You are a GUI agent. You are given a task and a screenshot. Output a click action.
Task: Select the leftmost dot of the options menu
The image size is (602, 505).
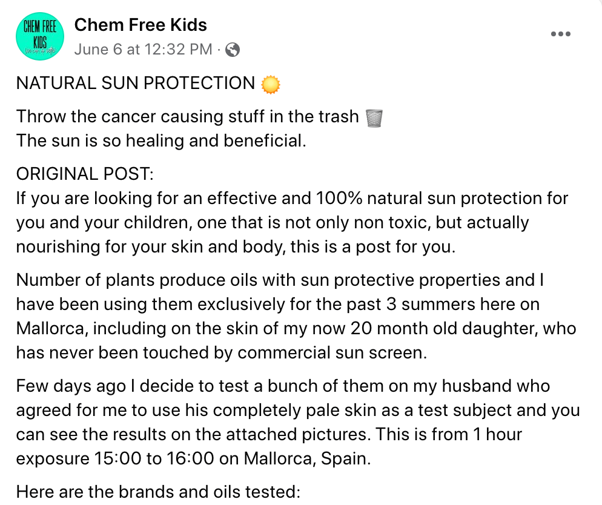552,34
